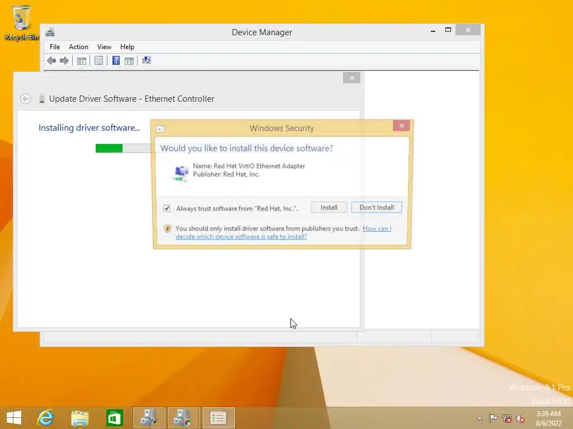
Task: Click the Don't Install button
Action: coord(377,207)
